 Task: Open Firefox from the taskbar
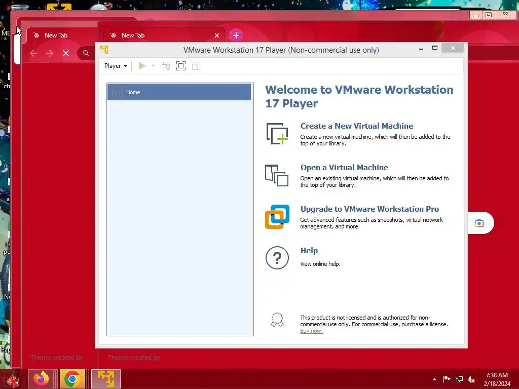coord(42,379)
